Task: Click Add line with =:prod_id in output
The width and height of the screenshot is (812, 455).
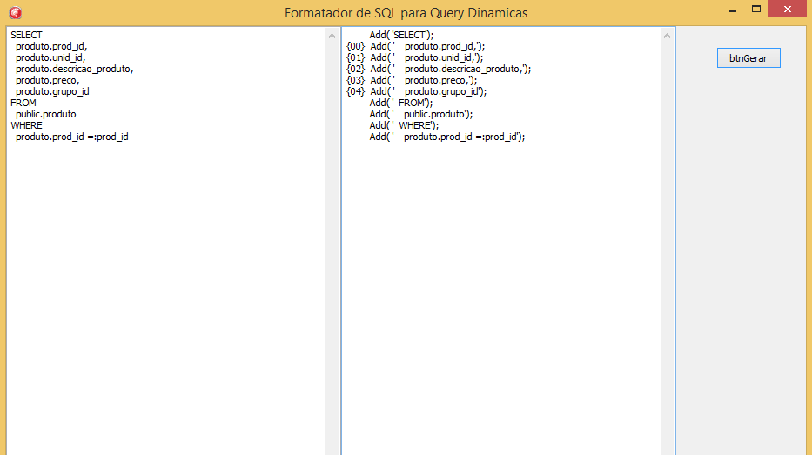Action: [447, 137]
